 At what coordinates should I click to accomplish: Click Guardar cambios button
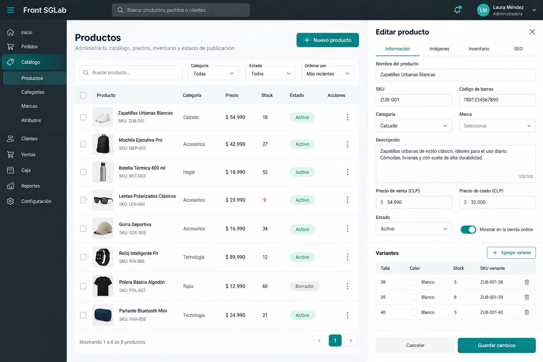[x=497, y=345]
